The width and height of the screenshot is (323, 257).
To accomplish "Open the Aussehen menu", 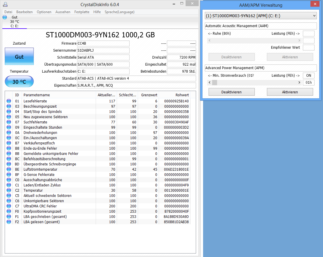I will 63,12.
